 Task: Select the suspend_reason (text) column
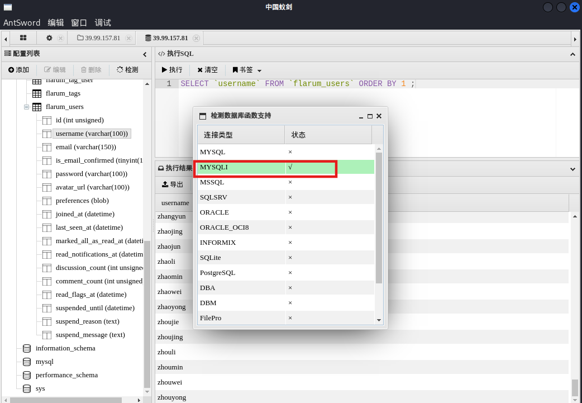tap(87, 321)
